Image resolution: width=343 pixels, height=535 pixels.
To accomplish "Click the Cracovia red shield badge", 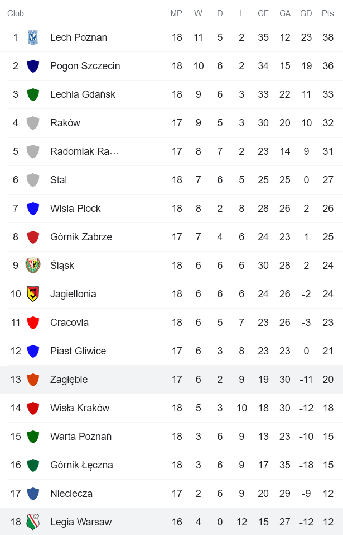I will click(x=33, y=323).
